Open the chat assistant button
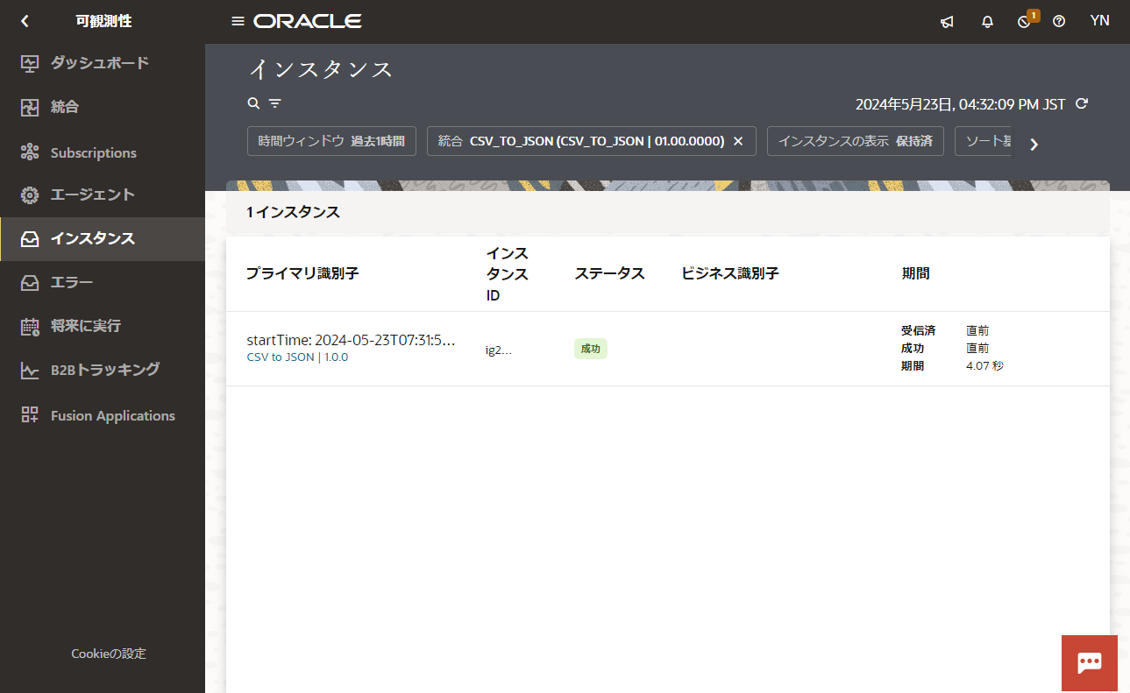 click(1089, 662)
